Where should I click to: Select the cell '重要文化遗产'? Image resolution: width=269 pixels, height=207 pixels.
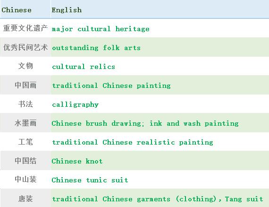click(25, 28)
